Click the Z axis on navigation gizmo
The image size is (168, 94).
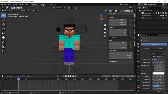click(x=101, y=15)
